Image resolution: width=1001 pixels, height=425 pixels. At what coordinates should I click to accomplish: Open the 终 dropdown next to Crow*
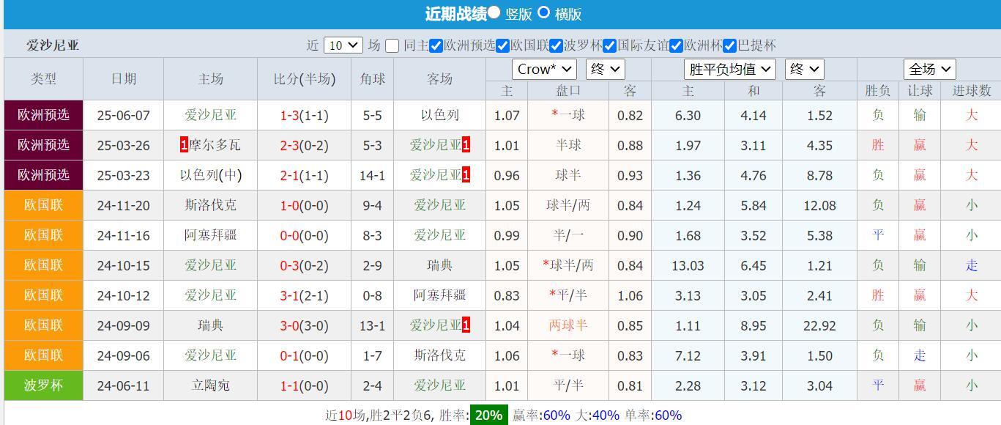pos(604,69)
